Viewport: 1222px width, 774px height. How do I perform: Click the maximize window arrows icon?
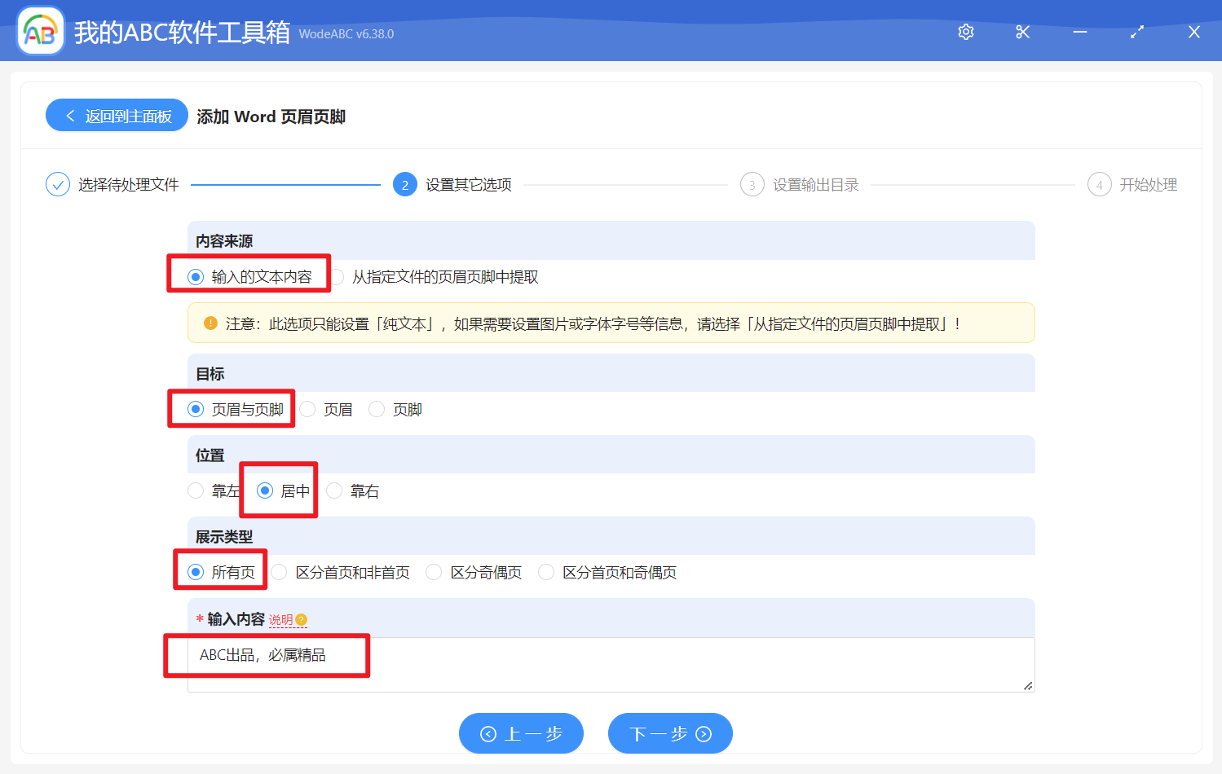pyautogui.click(x=1137, y=32)
